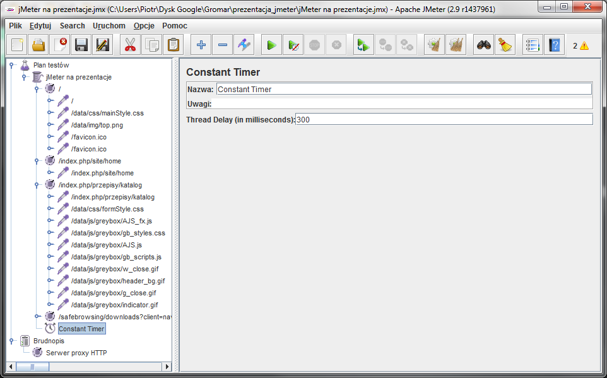Start the test with green play icon

pos(271,45)
